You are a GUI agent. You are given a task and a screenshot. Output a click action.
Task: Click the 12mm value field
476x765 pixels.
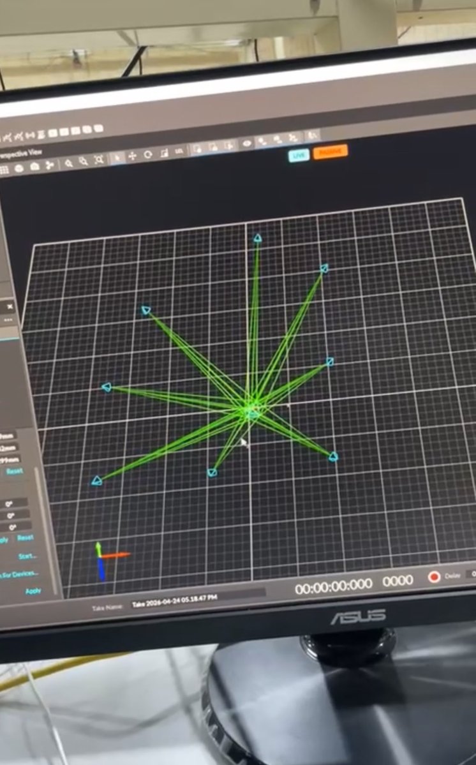pyautogui.click(x=8, y=448)
